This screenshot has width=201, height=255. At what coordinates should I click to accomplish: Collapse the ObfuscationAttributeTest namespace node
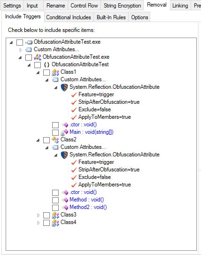click(x=29, y=65)
